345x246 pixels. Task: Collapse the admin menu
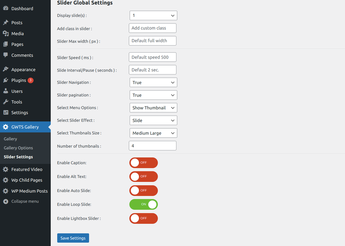tap(20, 201)
